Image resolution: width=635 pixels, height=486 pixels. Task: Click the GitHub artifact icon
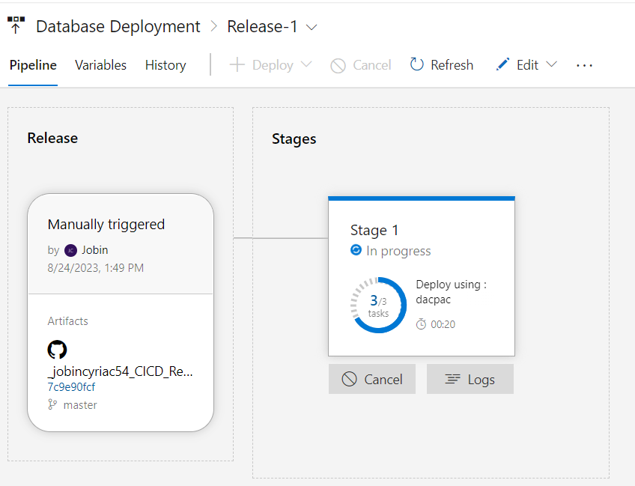point(57,350)
